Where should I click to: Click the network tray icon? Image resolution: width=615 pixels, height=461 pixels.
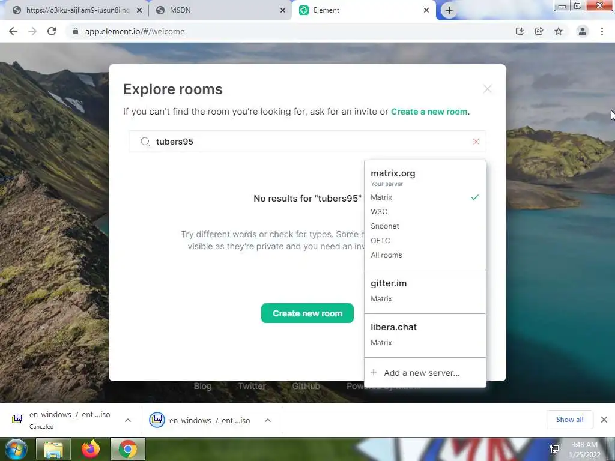click(554, 449)
